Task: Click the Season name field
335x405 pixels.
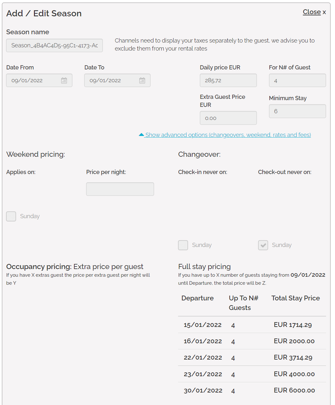Action: tap(54, 45)
